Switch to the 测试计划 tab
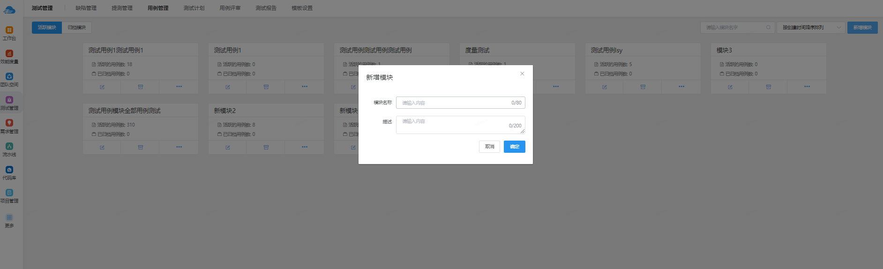 point(194,8)
